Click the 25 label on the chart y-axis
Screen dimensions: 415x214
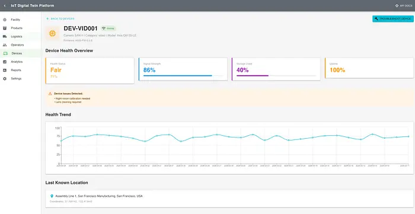[58, 155]
